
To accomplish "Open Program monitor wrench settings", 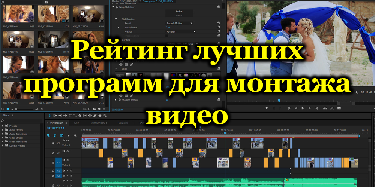I will (357, 92).
